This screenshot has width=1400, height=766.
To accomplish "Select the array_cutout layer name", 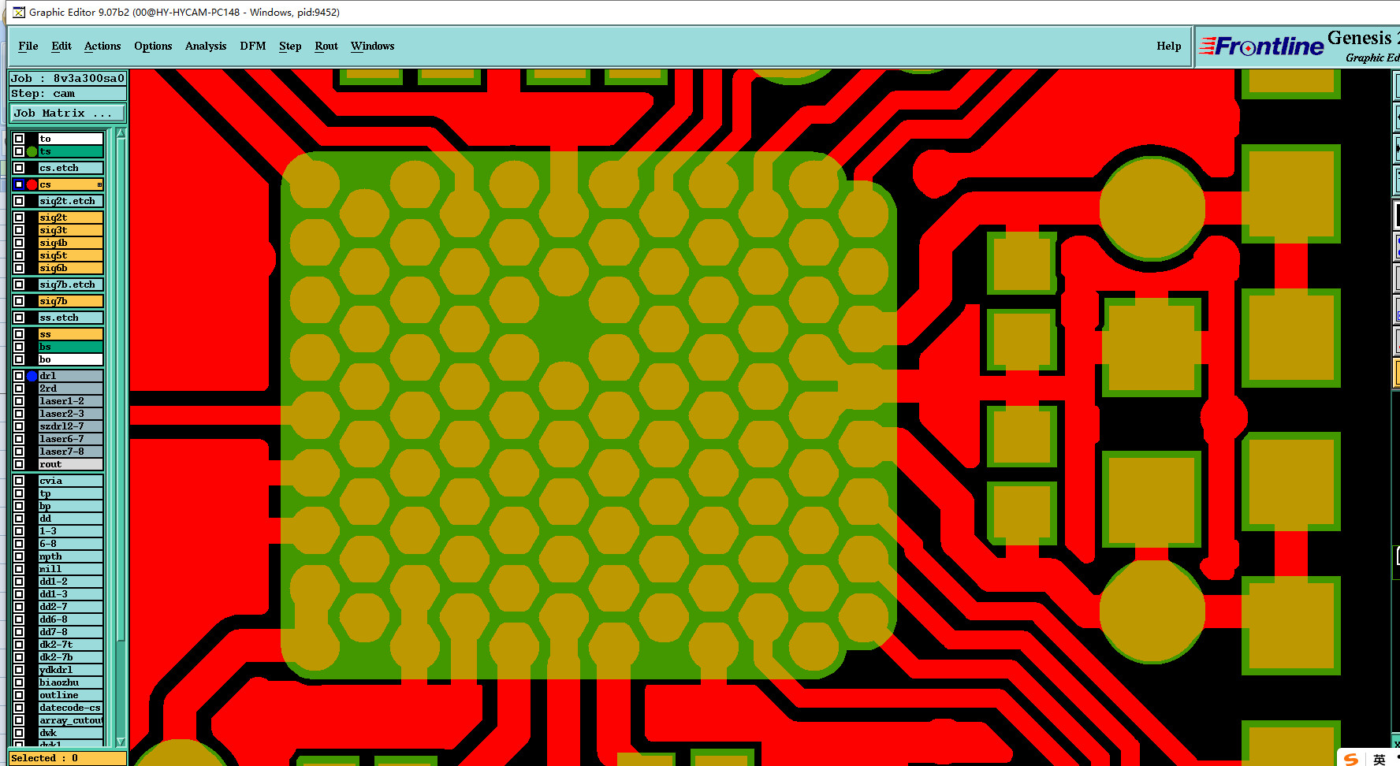I will click(71, 720).
